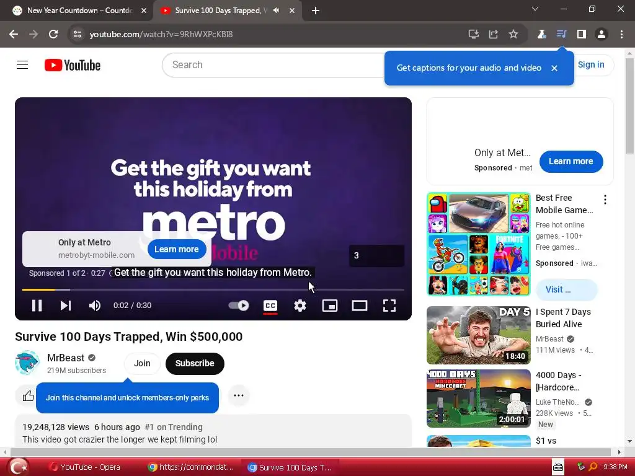The width and height of the screenshot is (635, 476).
Task: Switch to commondat... Chrome taskbar item
Action: pyautogui.click(x=191, y=467)
